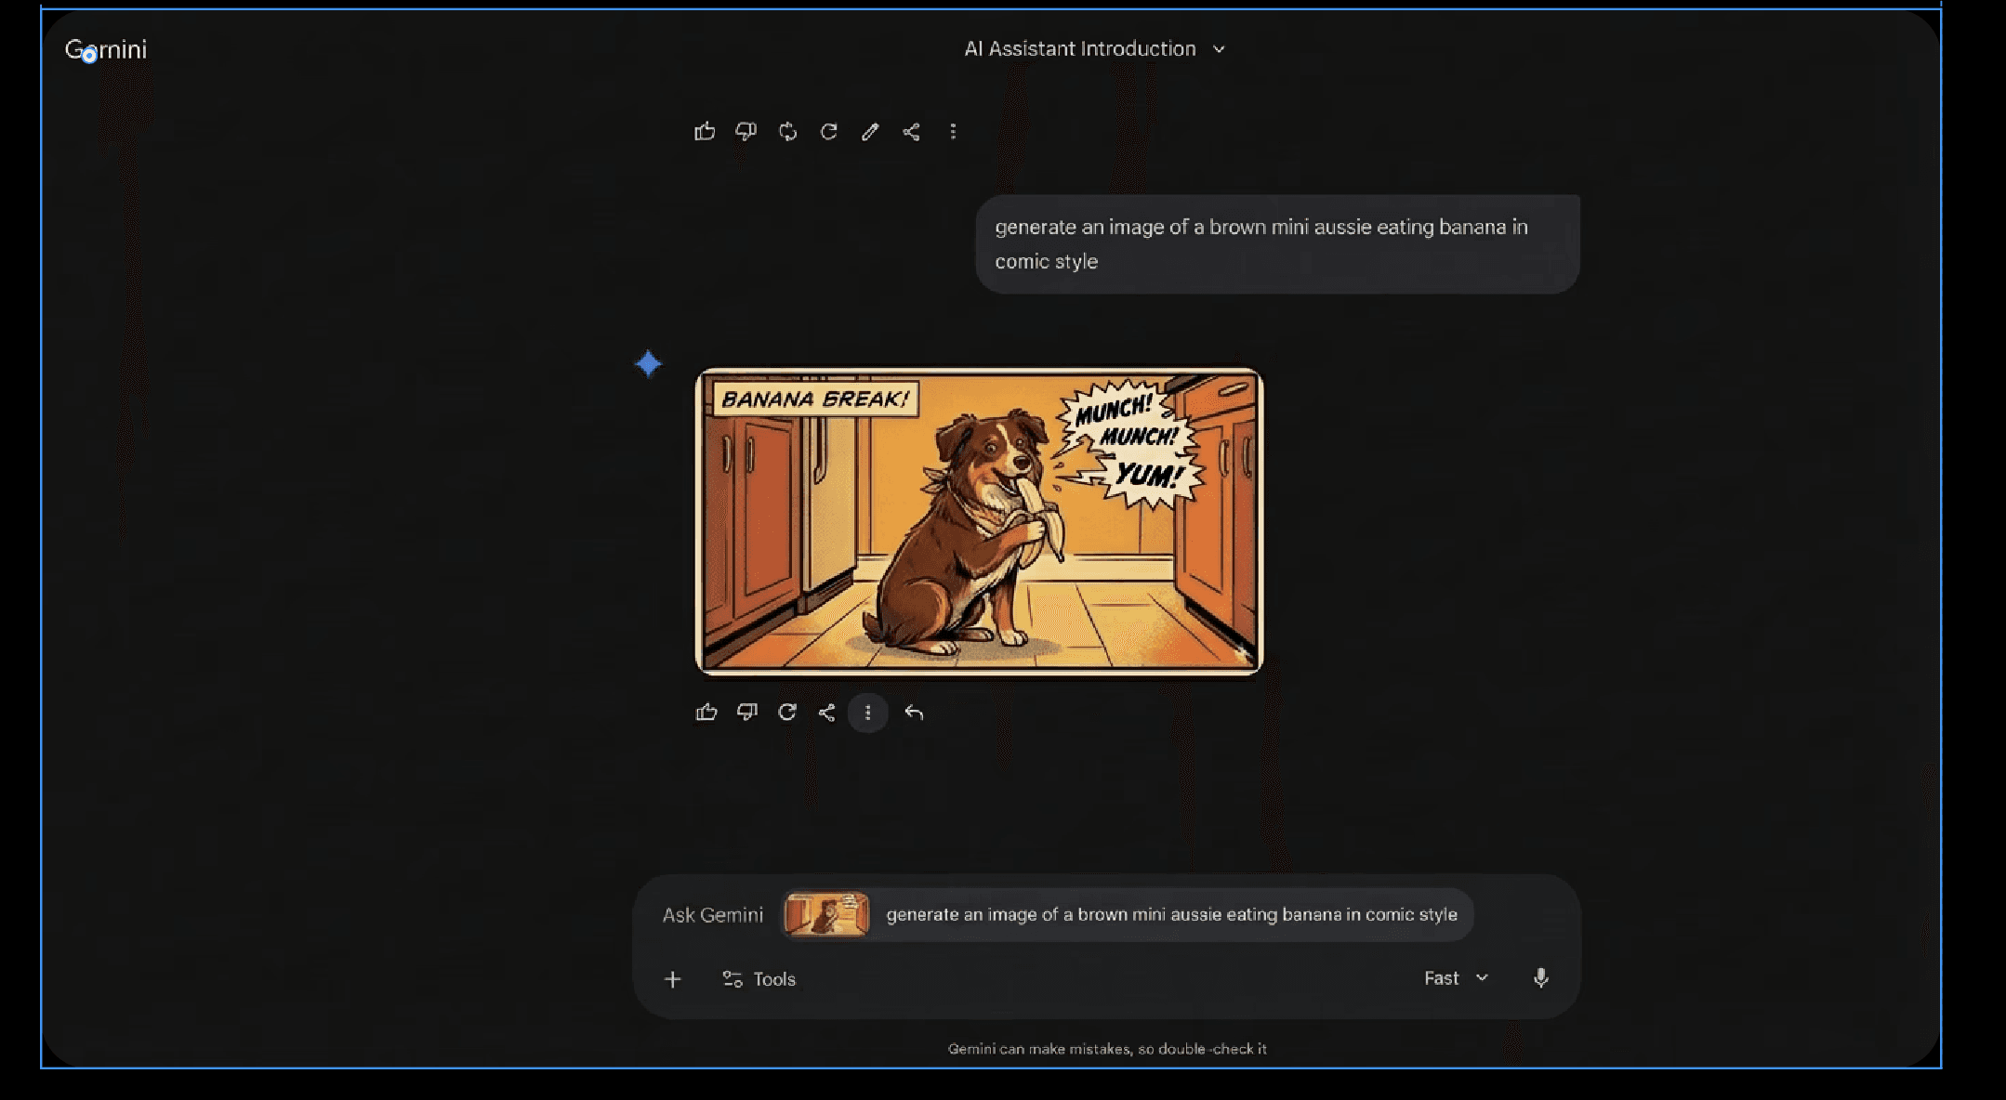Like the generated dog image response
The height and width of the screenshot is (1100, 2006).
706,712
